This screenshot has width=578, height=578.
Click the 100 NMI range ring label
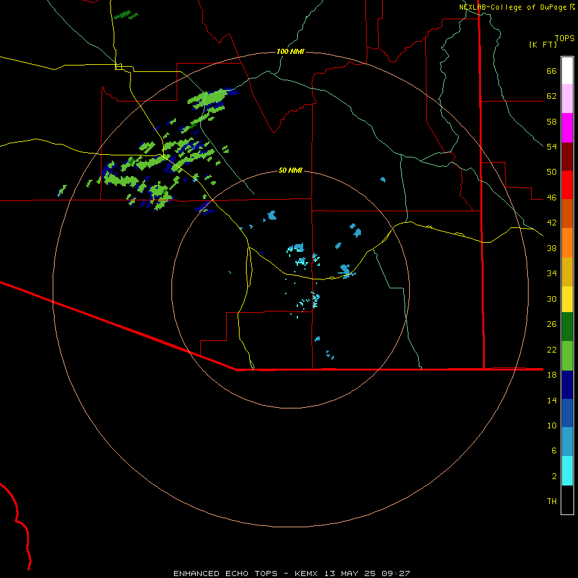coord(290,51)
